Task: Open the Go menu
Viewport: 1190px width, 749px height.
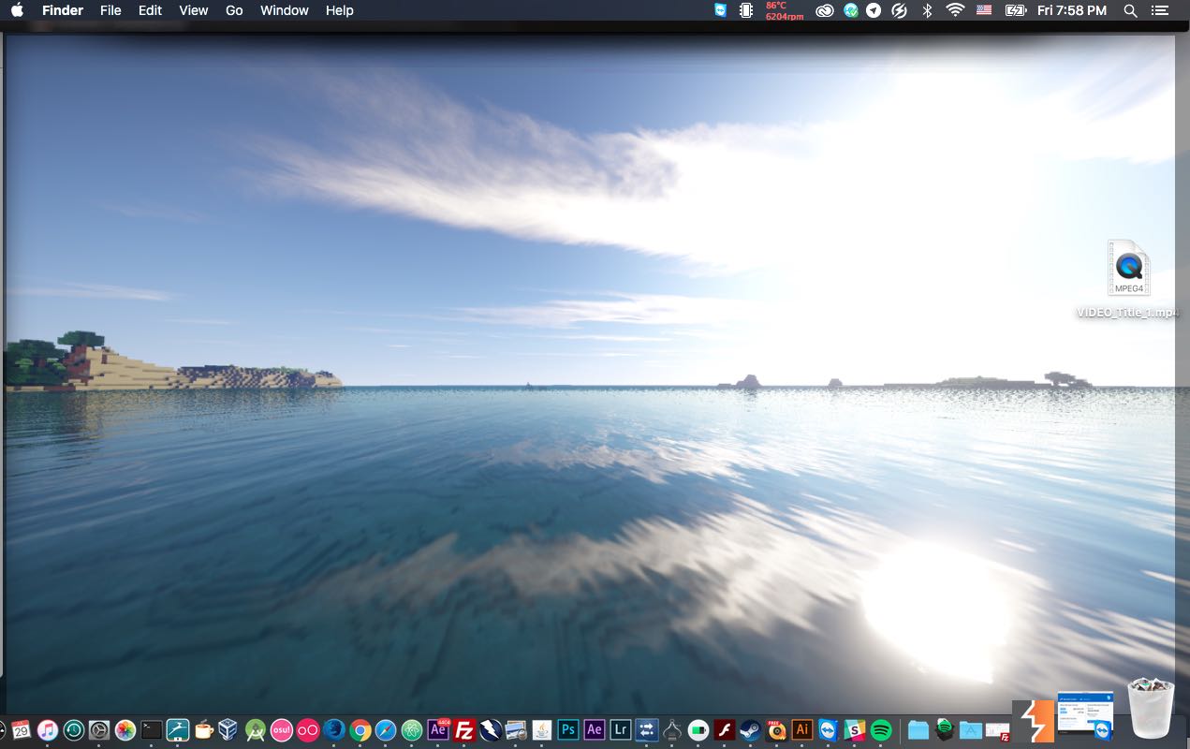Action: [x=234, y=10]
